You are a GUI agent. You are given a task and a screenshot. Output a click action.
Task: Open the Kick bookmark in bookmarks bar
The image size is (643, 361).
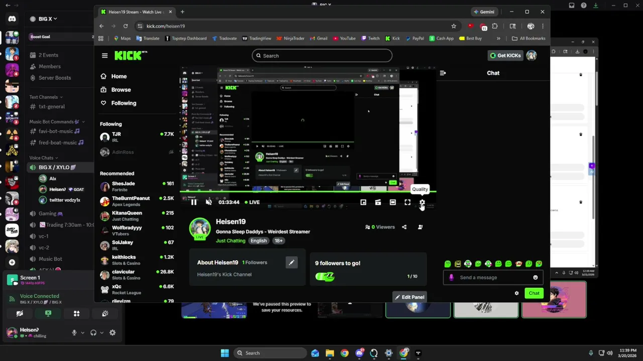click(x=392, y=38)
